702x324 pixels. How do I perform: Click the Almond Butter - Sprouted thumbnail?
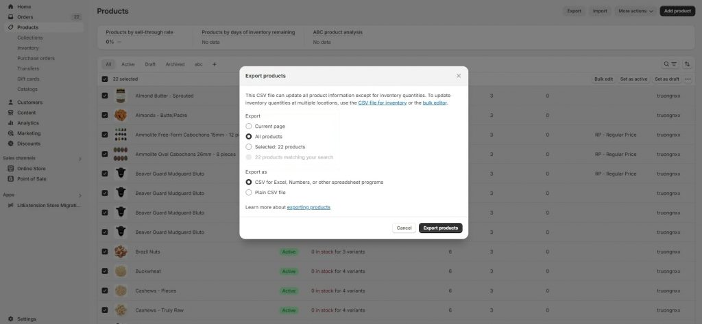click(121, 96)
